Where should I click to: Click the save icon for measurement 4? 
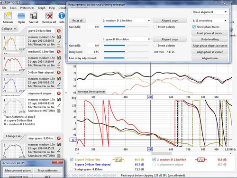click(59, 100)
